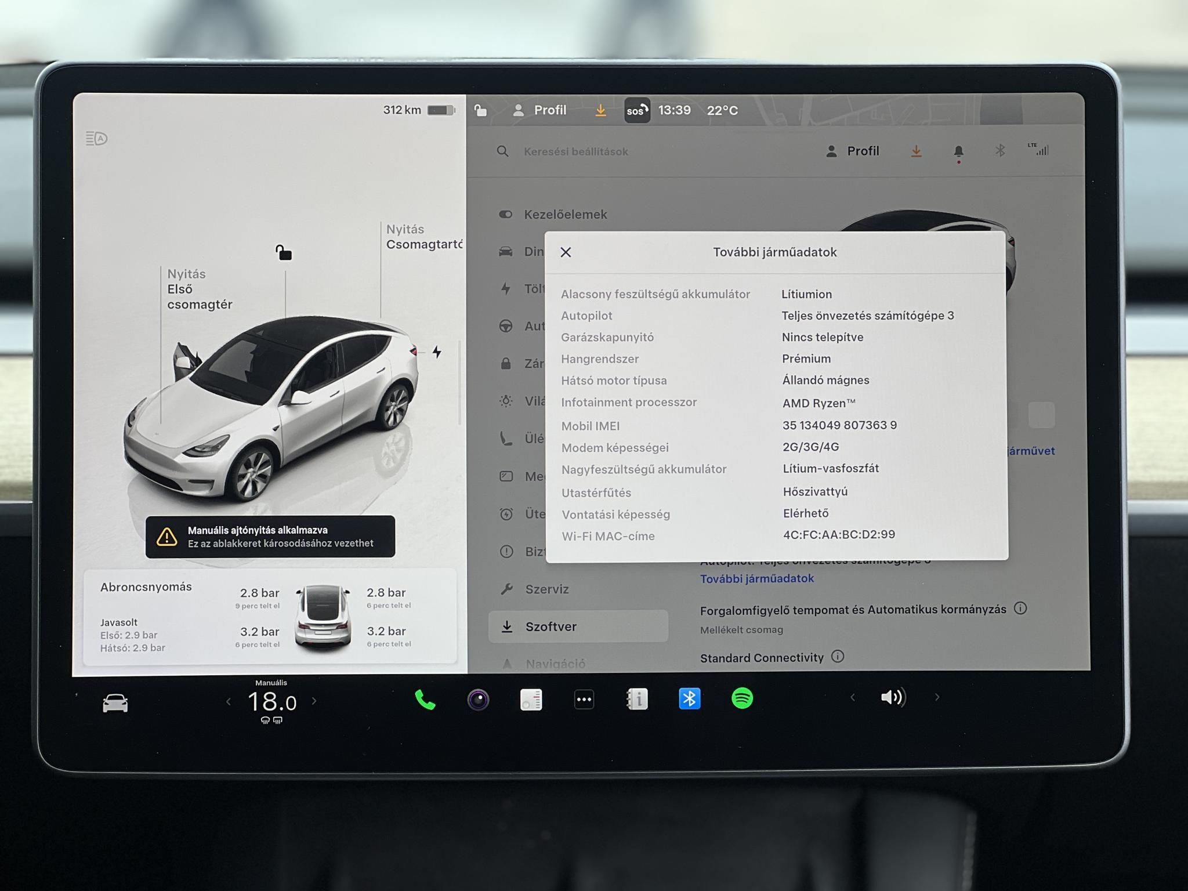Screen dimensions: 1188x891
Task: Tap the További járműadatok link
Action: [x=757, y=578]
